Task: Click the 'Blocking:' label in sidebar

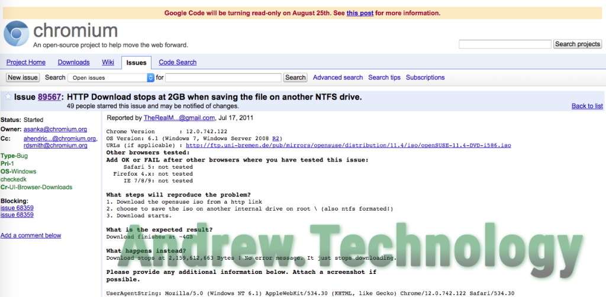Action: (x=15, y=201)
